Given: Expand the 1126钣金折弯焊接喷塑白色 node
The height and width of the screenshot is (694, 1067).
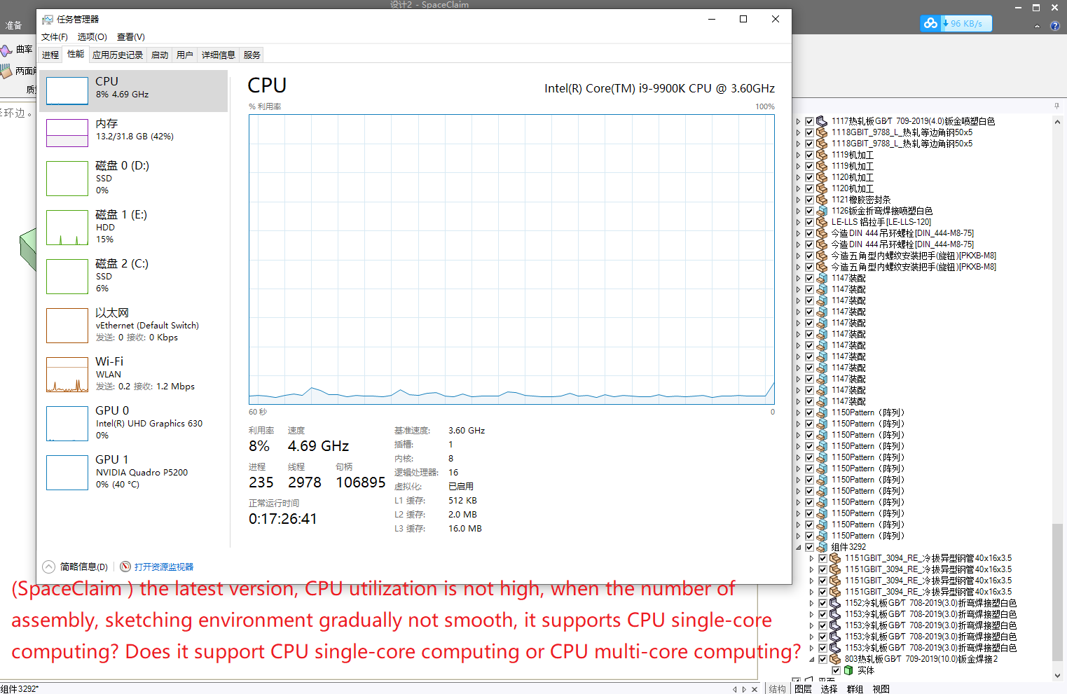Looking at the screenshot, I should point(798,211).
